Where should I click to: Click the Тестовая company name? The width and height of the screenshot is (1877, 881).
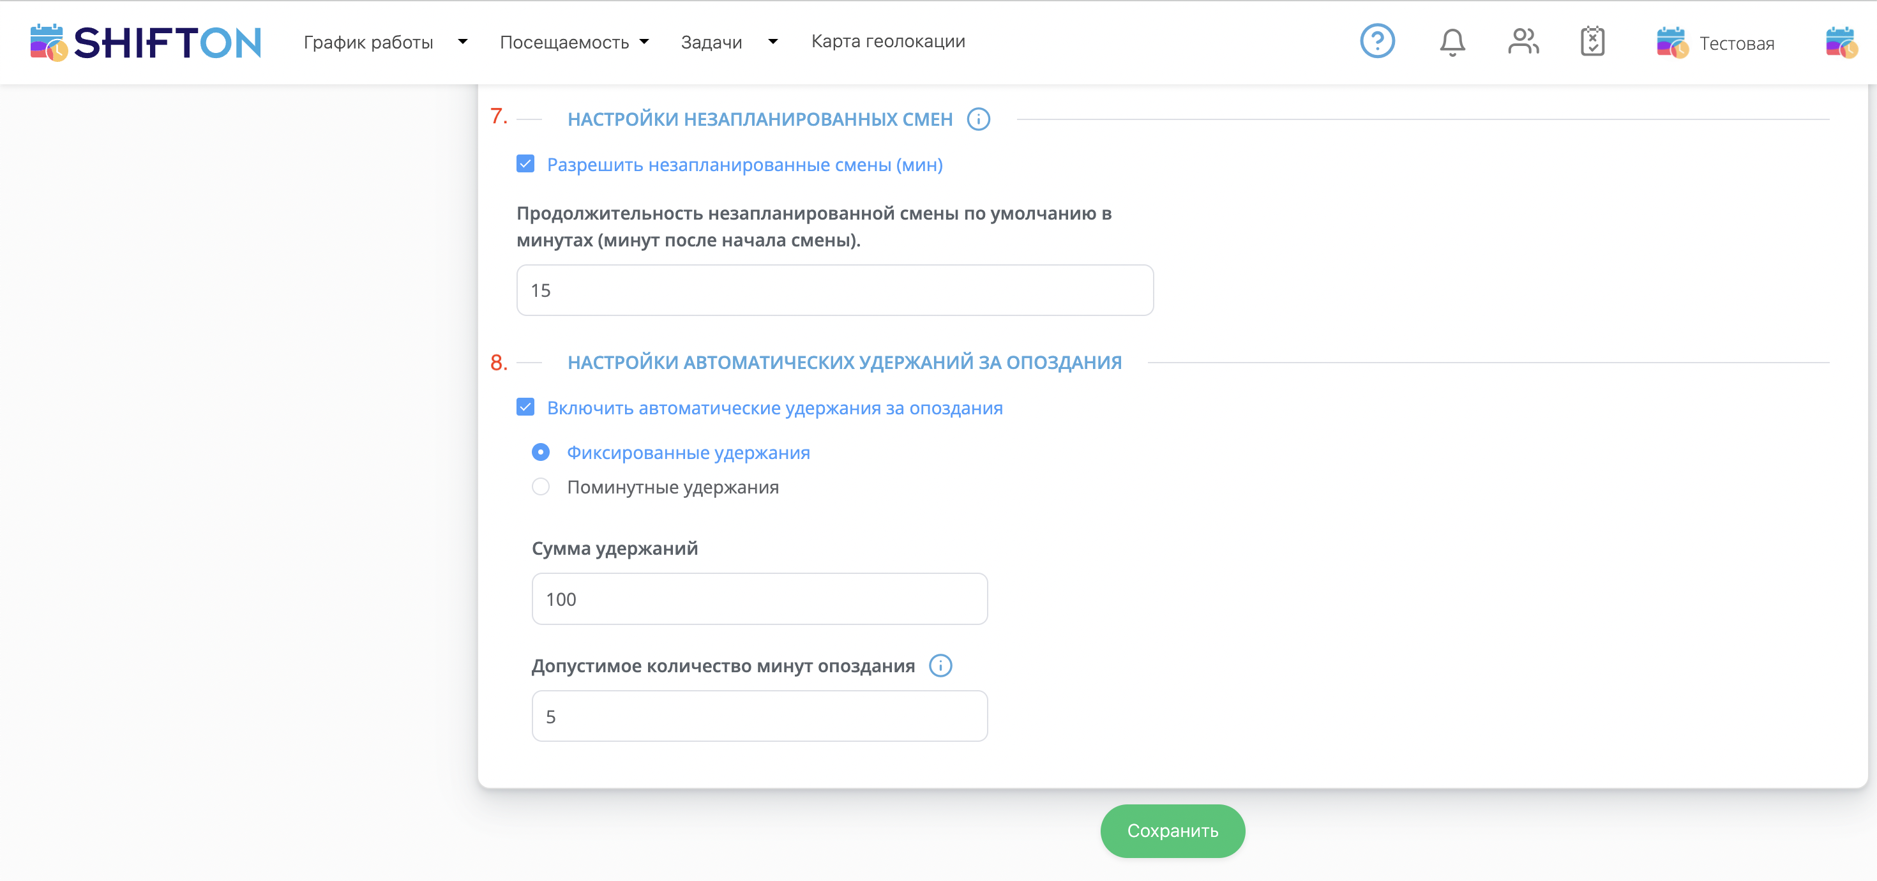pyautogui.click(x=1737, y=43)
